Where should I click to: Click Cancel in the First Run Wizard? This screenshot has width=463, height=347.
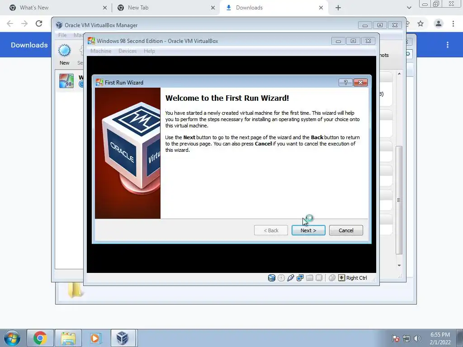pyautogui.click(x=346, y=230)
